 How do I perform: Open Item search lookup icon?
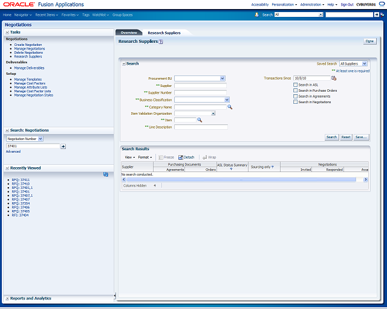[x=200, y=120]
